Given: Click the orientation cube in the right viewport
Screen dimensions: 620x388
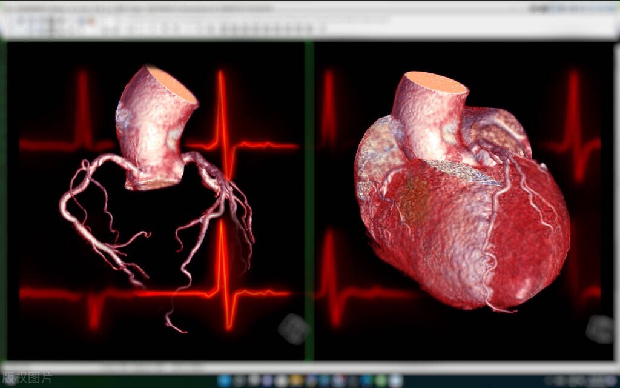Looking at the screenshot, I should point(600,329).
